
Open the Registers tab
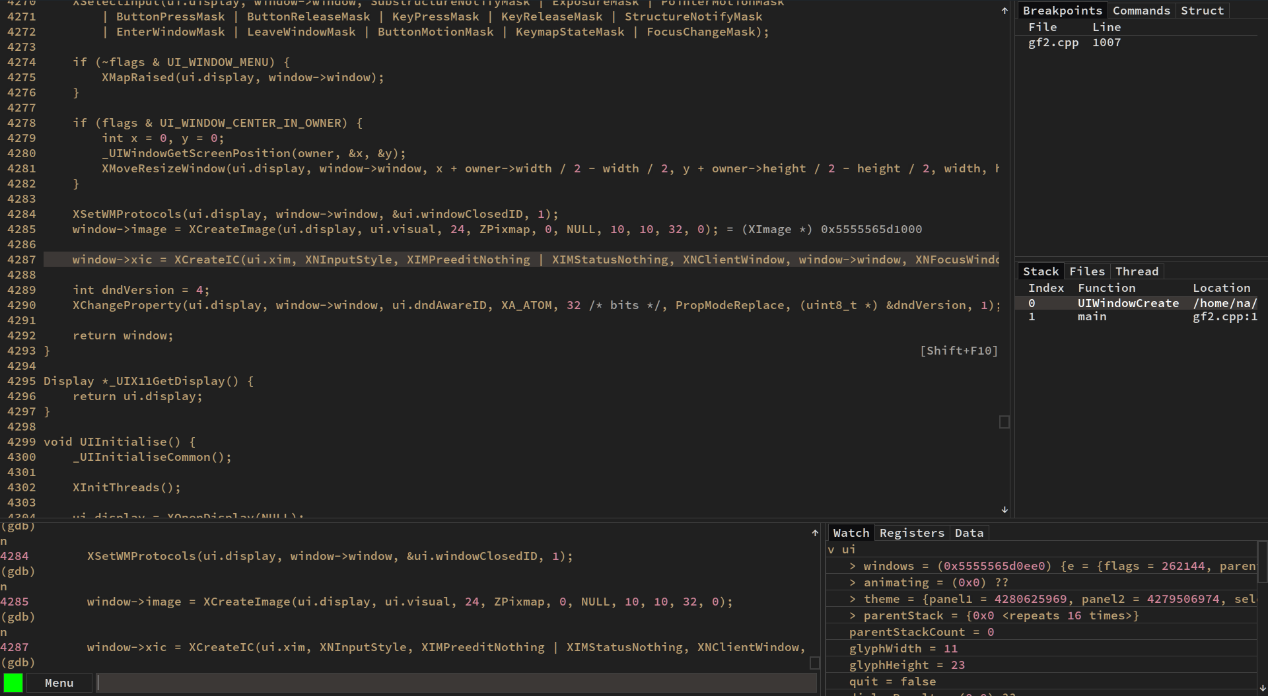click(x=911, y=533)
